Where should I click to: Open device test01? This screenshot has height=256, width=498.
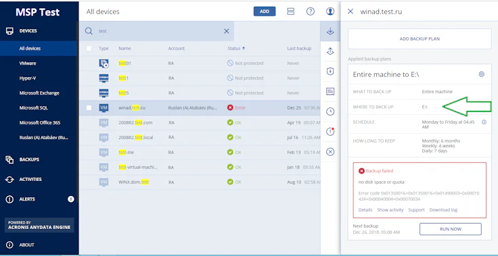point(124,63)
